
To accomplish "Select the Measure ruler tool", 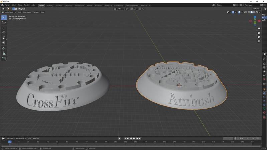I will coord(4,53).
